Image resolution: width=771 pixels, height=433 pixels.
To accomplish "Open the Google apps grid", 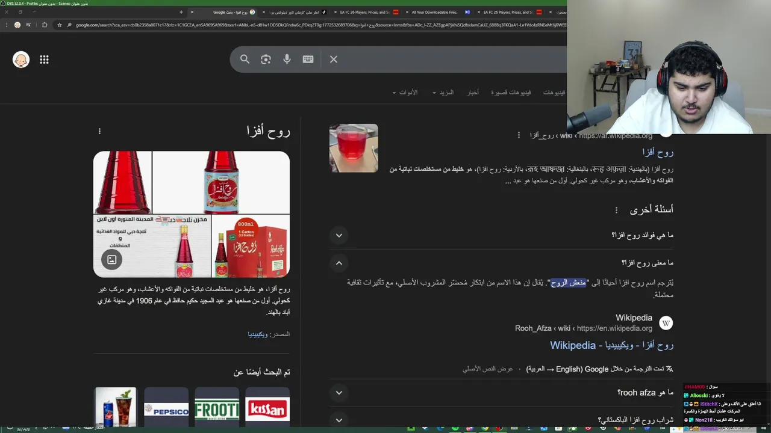I will coord(44,60).
